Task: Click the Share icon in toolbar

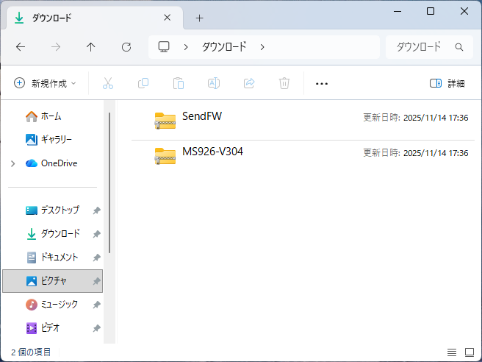Action: coord(249,83)
